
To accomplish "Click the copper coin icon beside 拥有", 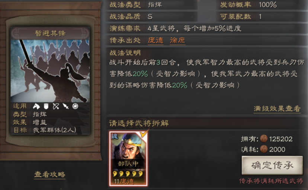I will pos(264,139).
